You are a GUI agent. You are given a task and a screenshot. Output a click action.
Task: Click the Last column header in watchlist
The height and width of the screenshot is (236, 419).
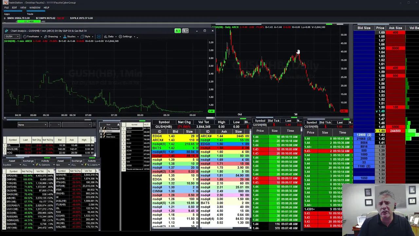pos(25,140)
